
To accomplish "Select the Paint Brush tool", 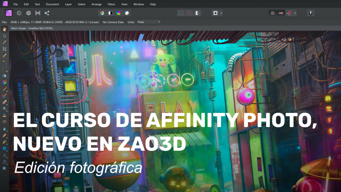I will [x=4, y=89].
